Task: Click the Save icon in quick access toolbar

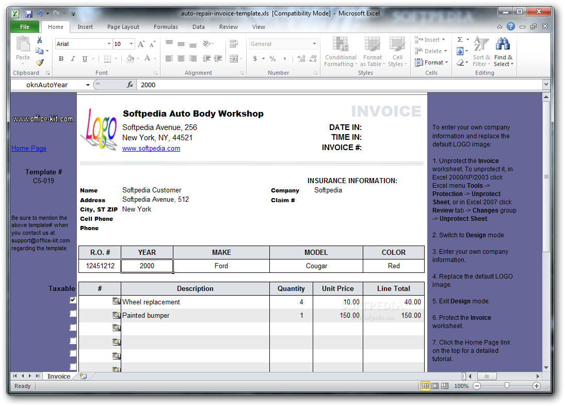Action: point(29,14)
